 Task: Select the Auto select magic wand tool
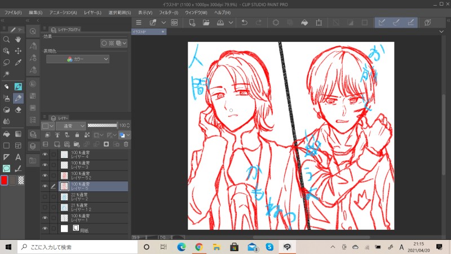[x=6, y=74]
